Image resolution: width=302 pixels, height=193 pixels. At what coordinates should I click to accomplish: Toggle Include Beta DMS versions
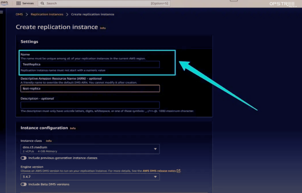click(x=24, y=184)
